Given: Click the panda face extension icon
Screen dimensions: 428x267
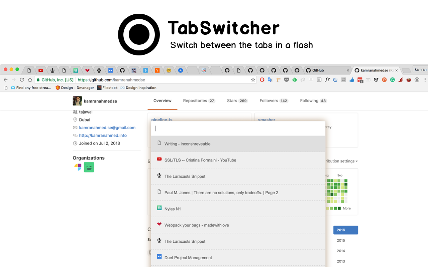Looking at the screenshot, I should point(376,80).
